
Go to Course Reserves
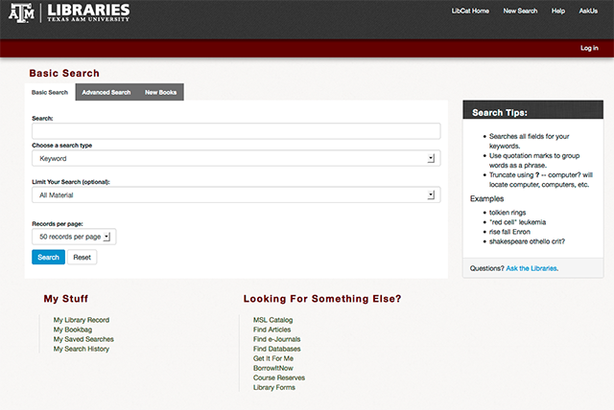277,377
